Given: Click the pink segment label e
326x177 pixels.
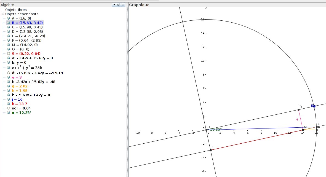Looking at the screenshot, I should [x=297, y=119].
